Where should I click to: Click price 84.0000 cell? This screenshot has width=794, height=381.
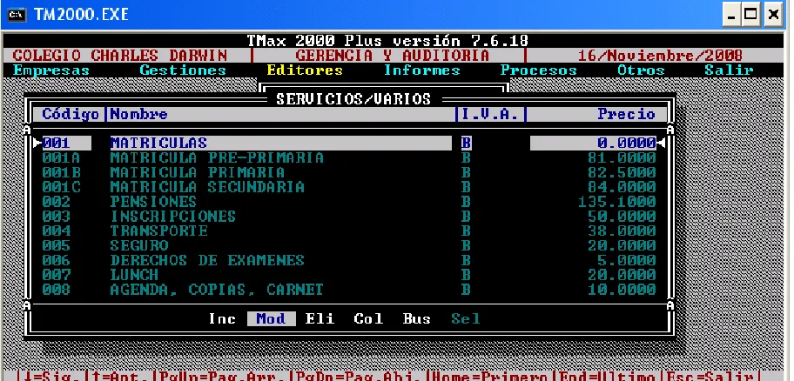[622, 187]
